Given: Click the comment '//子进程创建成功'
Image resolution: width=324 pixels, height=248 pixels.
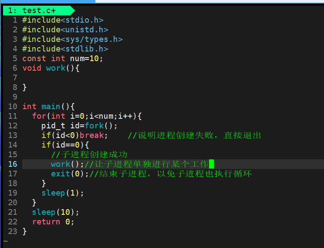Looking at the screenshot, I should [x=89, y=155].
